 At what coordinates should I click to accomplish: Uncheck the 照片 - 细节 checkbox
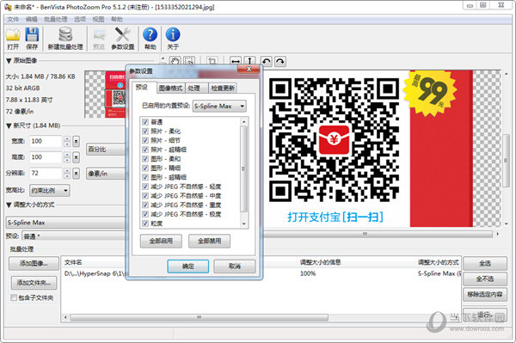[145, 140]
